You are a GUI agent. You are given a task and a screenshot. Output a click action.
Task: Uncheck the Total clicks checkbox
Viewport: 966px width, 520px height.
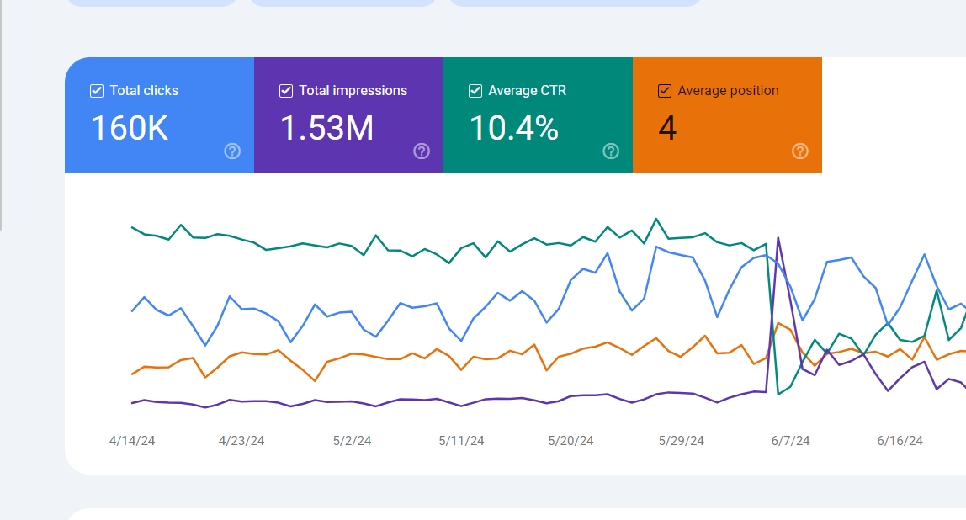[x=96, y=90]
